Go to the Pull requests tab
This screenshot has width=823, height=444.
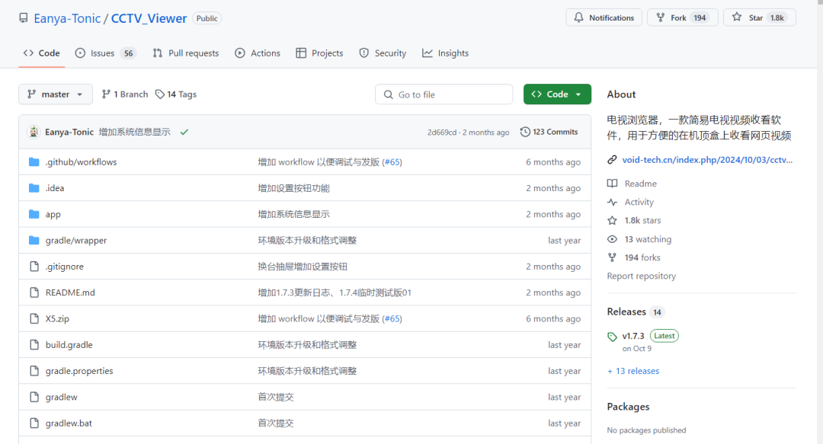pyautogui.click(x=186, y=53)
